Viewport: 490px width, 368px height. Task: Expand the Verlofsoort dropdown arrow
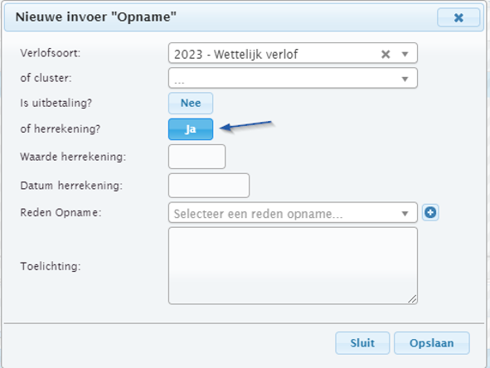coord(405,55)
